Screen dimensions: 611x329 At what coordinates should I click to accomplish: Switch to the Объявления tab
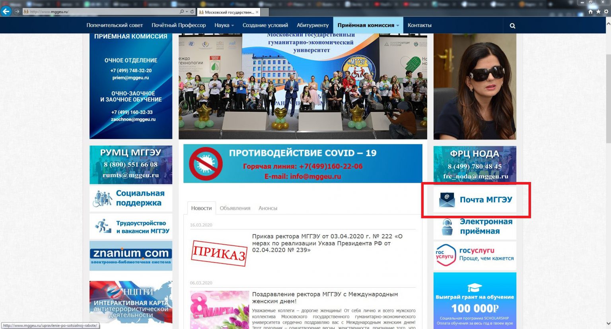[235, 208]
